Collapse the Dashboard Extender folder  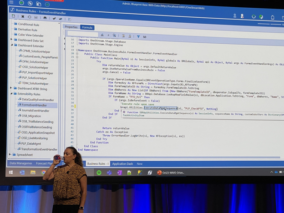point(12,45)
